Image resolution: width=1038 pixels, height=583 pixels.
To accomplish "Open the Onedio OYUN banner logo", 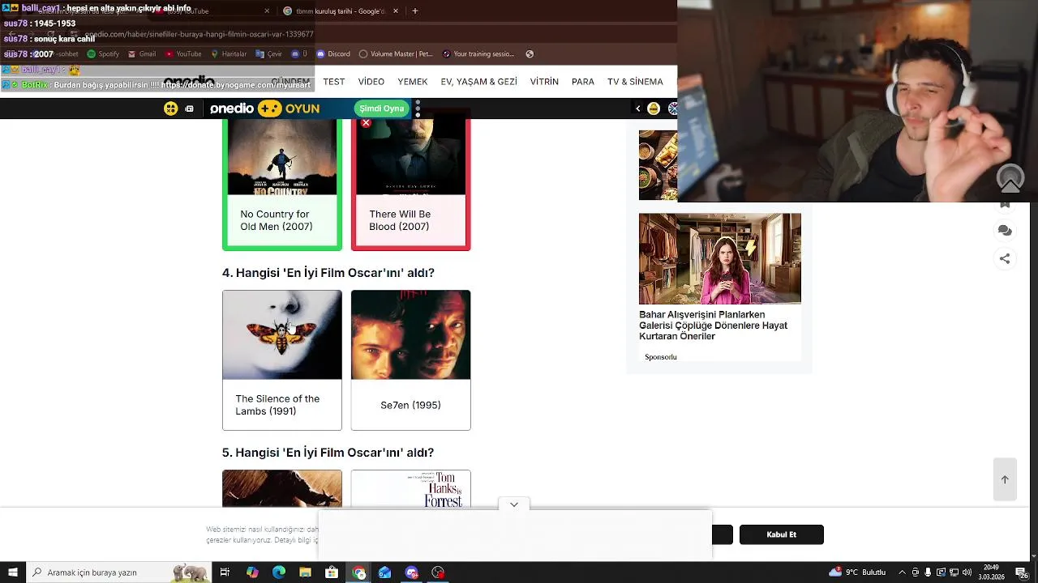I will point(264,109).
